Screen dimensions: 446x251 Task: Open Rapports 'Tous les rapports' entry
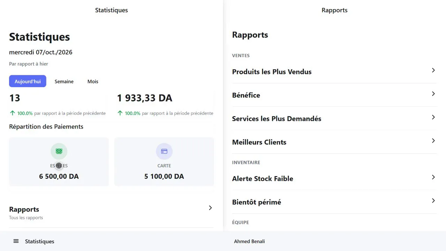pos(111,213)
